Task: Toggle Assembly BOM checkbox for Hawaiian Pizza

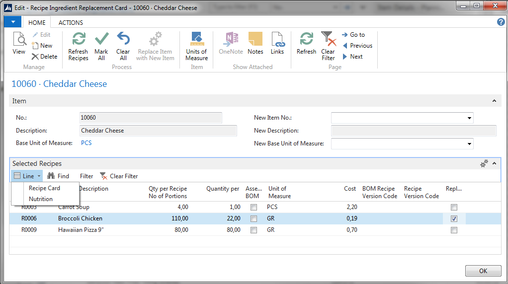Action: tap(254, 230)
